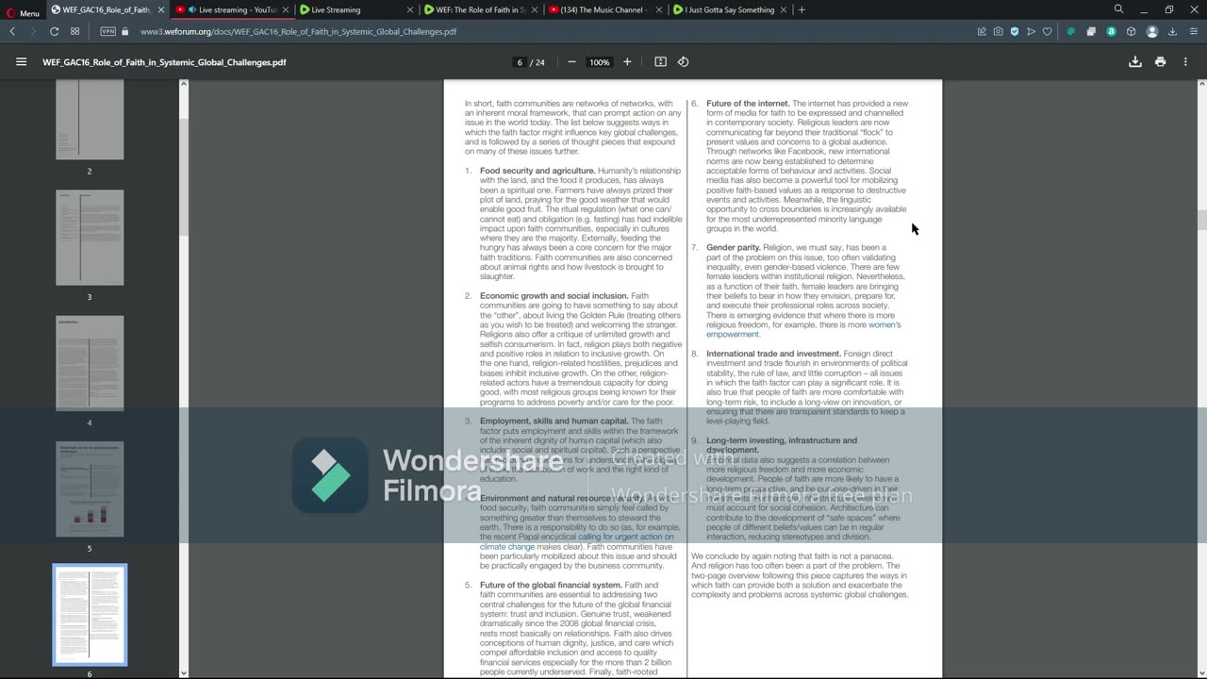Click the "Future of the internet." heading
Screen dimensions: 1207x679
(x=748, y=104)
